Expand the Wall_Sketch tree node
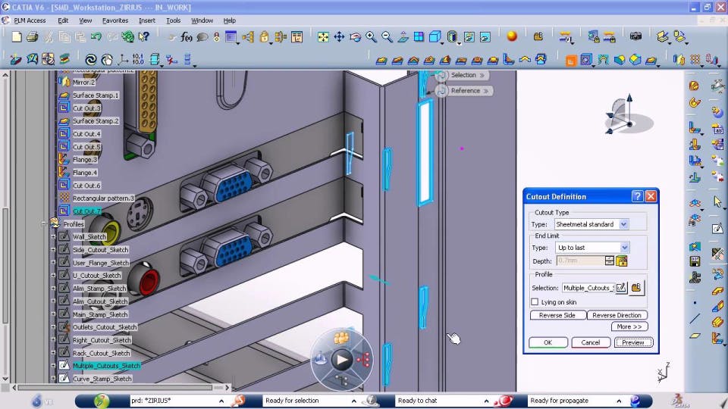This screenshot has width=728, height=409. (53, 237)
